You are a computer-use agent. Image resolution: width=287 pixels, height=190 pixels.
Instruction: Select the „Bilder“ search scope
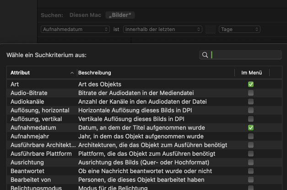pyautogui.click(x=120, y=15)
